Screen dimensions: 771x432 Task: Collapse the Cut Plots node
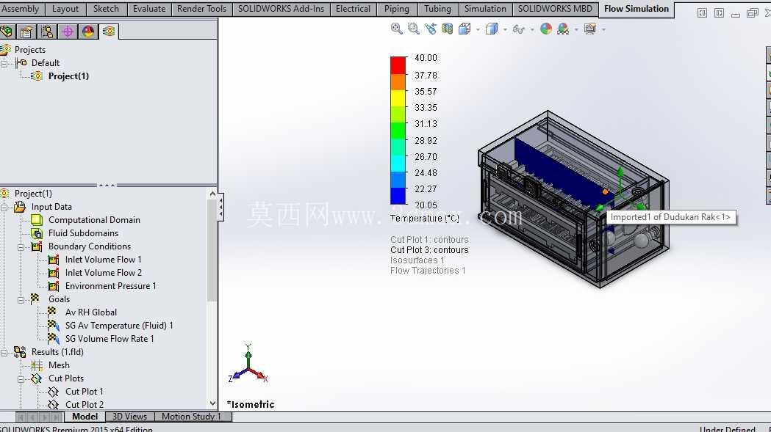click(21, 379)
